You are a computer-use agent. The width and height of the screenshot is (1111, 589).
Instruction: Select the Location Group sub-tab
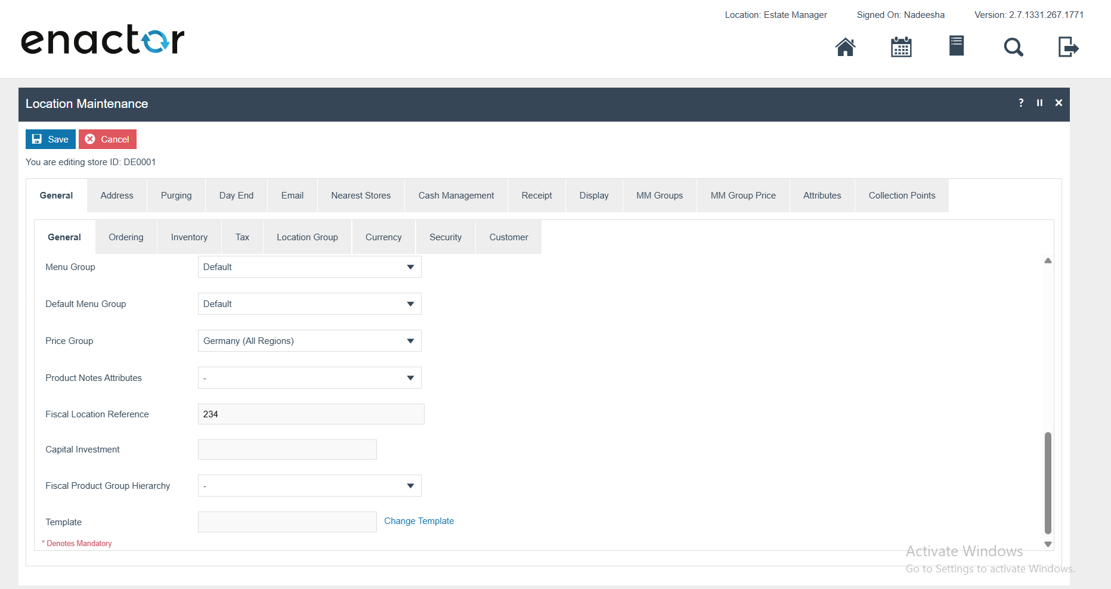click(x=307, y=237)
